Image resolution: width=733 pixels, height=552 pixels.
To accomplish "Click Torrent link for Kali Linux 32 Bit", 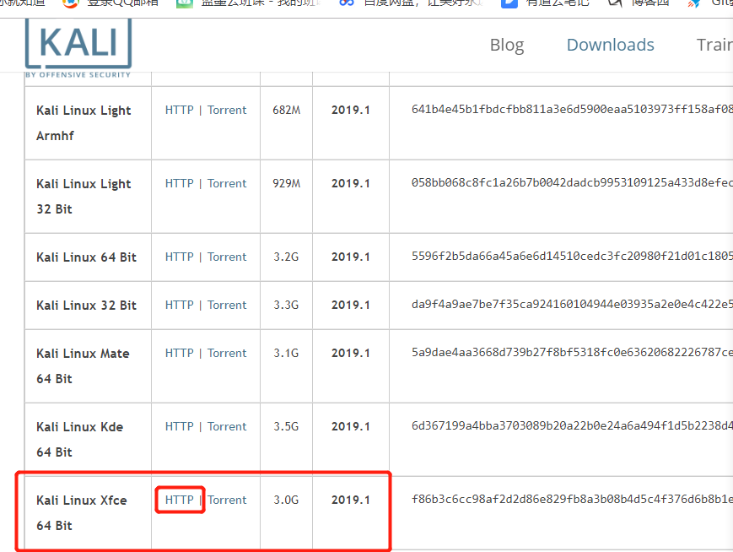I will [227, 305].
